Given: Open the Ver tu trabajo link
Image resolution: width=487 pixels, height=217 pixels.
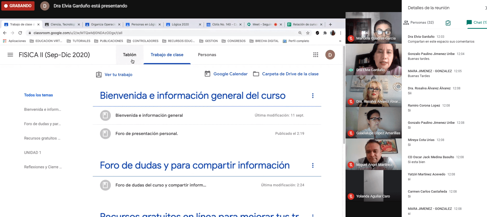Looking at the screenshot, I should [114, 74].
